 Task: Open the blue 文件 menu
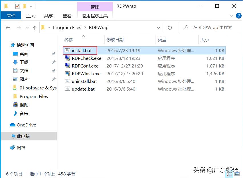pos(11,16)
